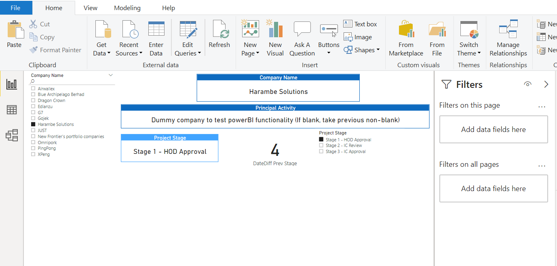Tick the Airwallex company checkbox

tap(33, 89)
